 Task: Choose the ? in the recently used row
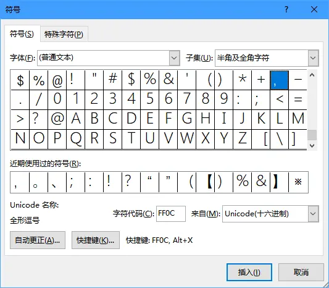131,182
